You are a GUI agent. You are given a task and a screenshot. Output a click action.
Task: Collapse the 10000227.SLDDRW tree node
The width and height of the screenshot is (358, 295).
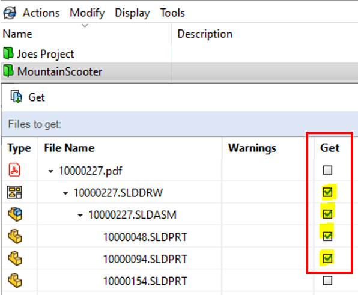[65, 193]
